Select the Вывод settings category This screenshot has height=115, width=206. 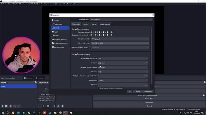(x=60, y=28)
